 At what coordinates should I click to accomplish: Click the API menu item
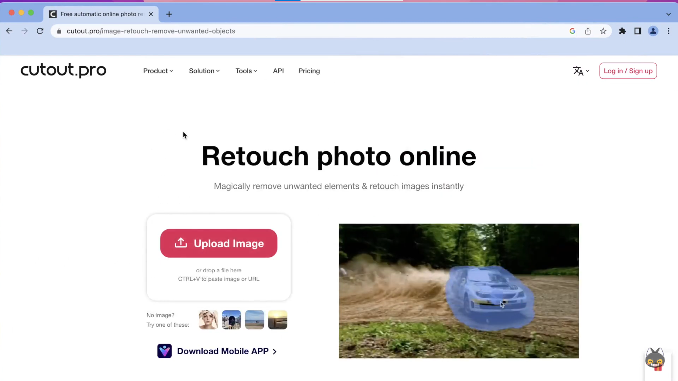pyautogui.click(x=278, y=71)
